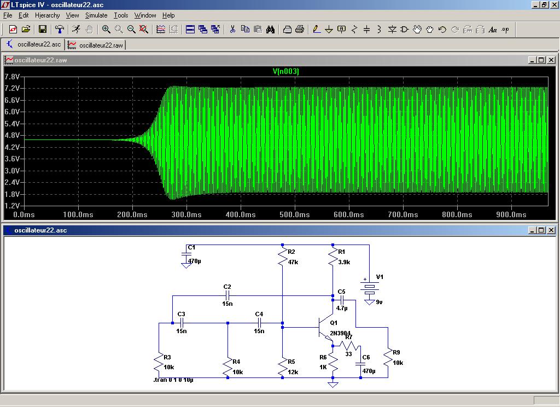Click the .tran 0 1 0 10µ directive text
Screen dimensions: 560x407
[173, 380]
